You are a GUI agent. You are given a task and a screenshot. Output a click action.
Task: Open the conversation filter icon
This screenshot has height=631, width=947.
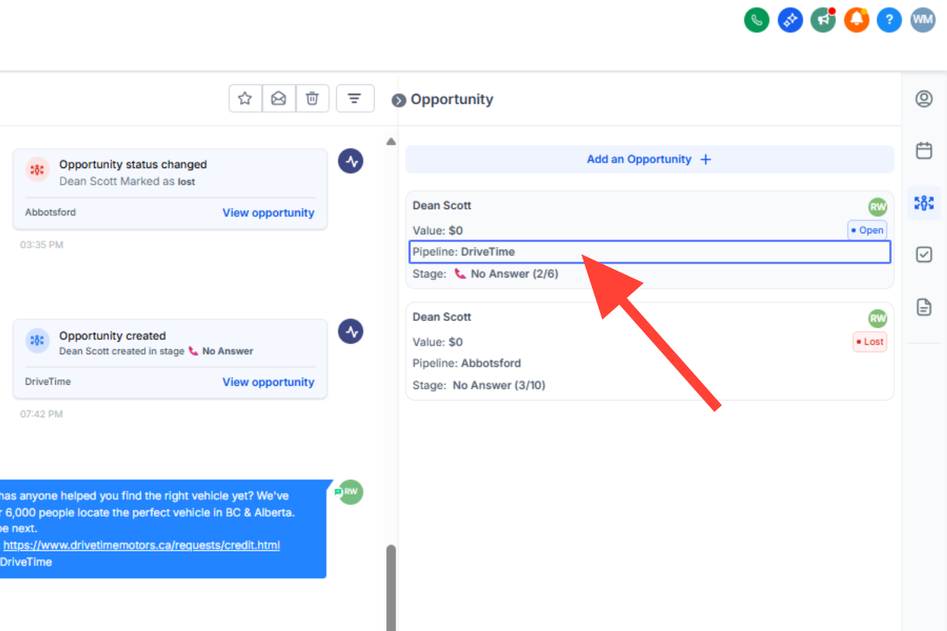point(355,99)
